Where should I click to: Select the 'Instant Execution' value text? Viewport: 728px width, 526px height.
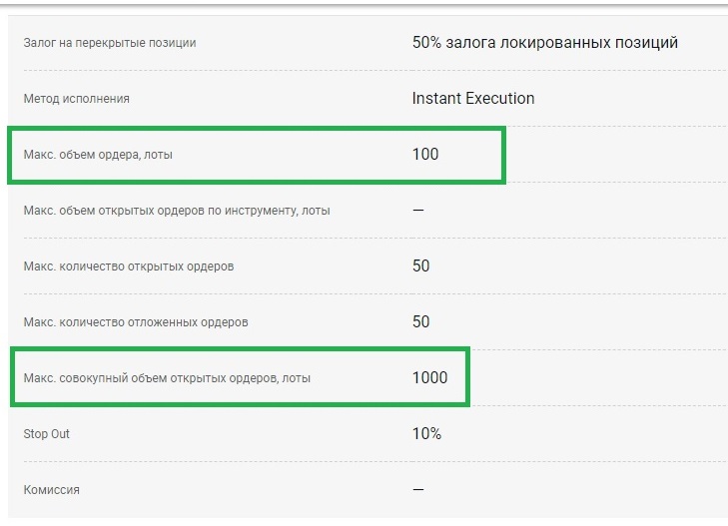click(472, 99)
